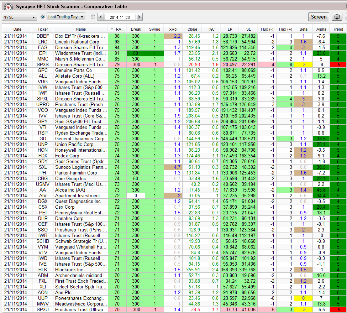The width and height of the screenshot is (347, 313).
Task: Click red Trend cell for SPXU
Action: (338, 309)
